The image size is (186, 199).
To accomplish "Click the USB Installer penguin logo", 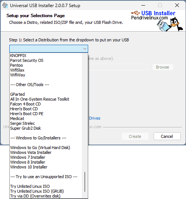I will [x=157, y=21].
